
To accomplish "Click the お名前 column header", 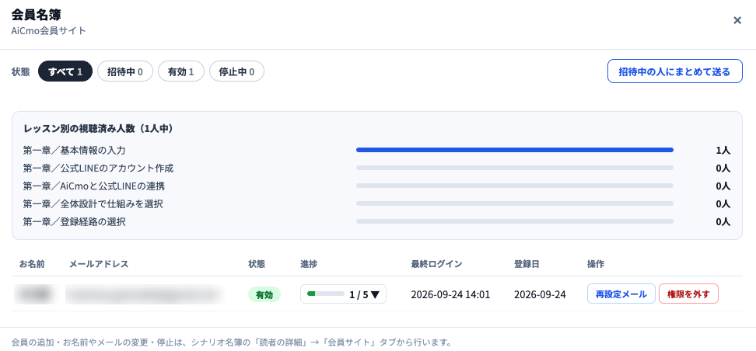I will click(x=33, y=264).
